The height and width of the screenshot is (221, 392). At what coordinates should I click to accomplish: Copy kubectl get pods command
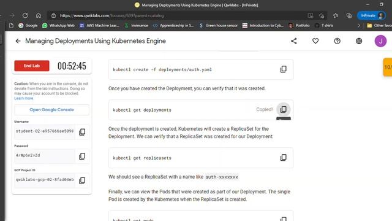[283, 219]
